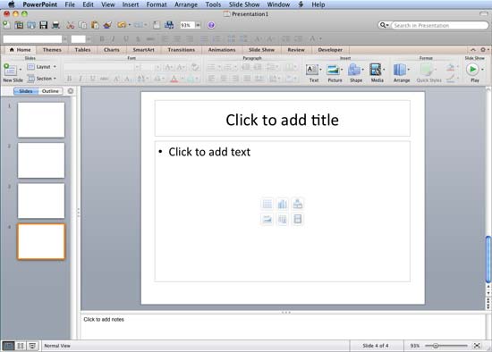This screenshot has width=492, height=352.
Task: Open the Tools menu in the menu bar
Action: coord(213,4)
